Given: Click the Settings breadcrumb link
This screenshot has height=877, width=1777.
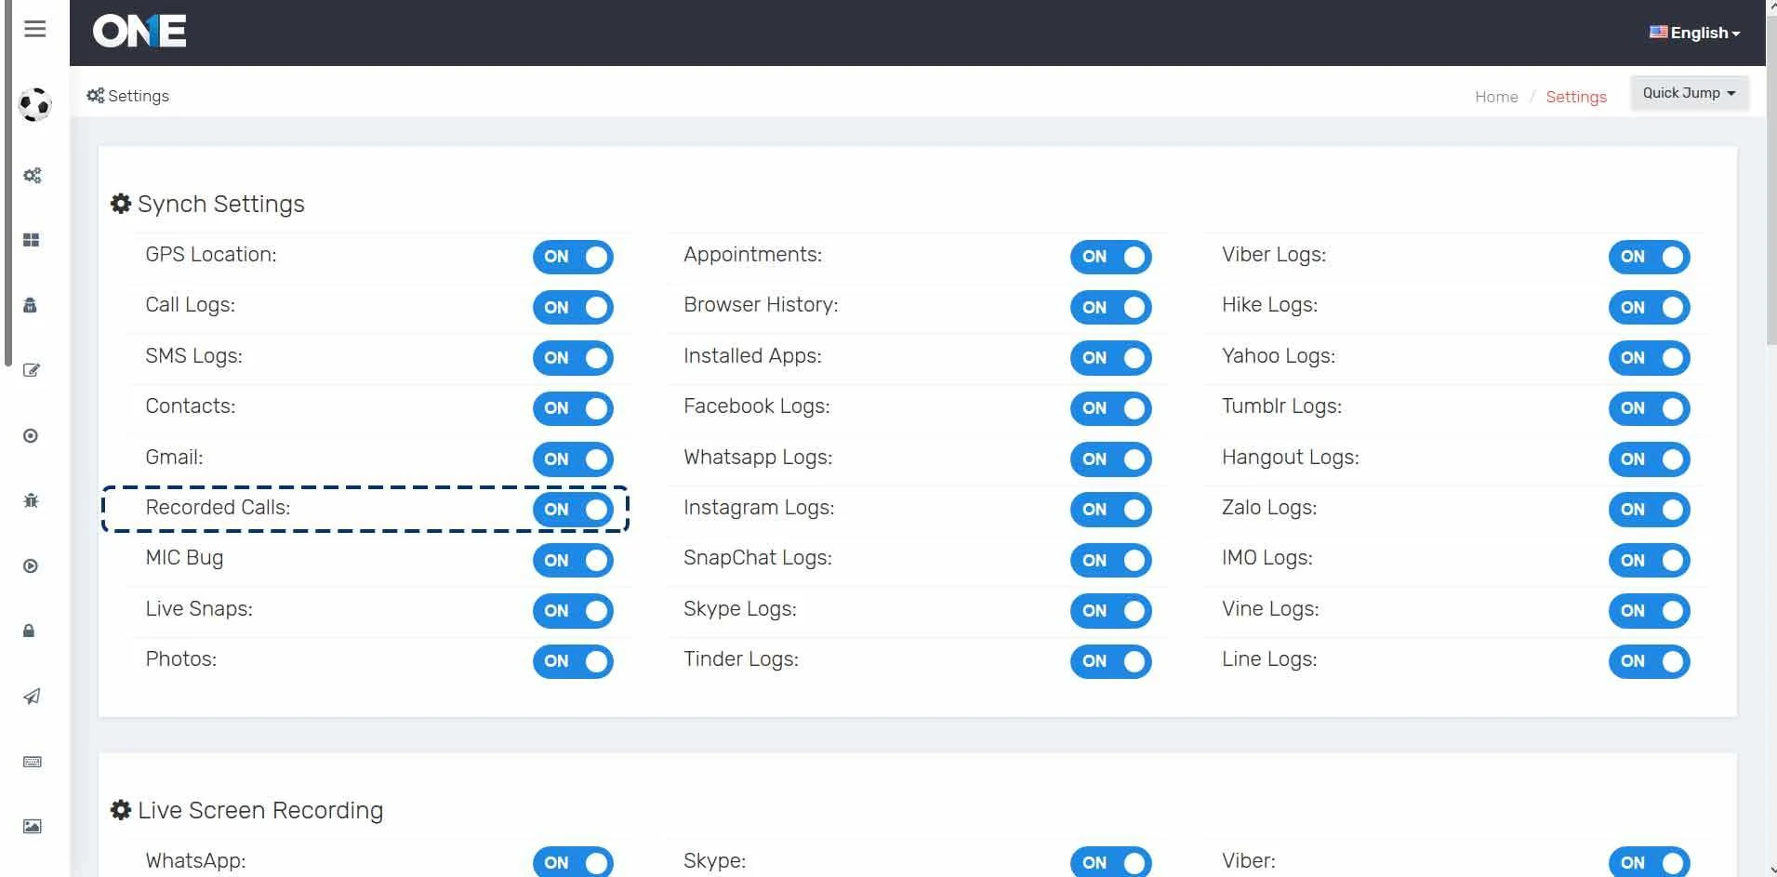Looking at the screenshot, I should [1575, 97].
